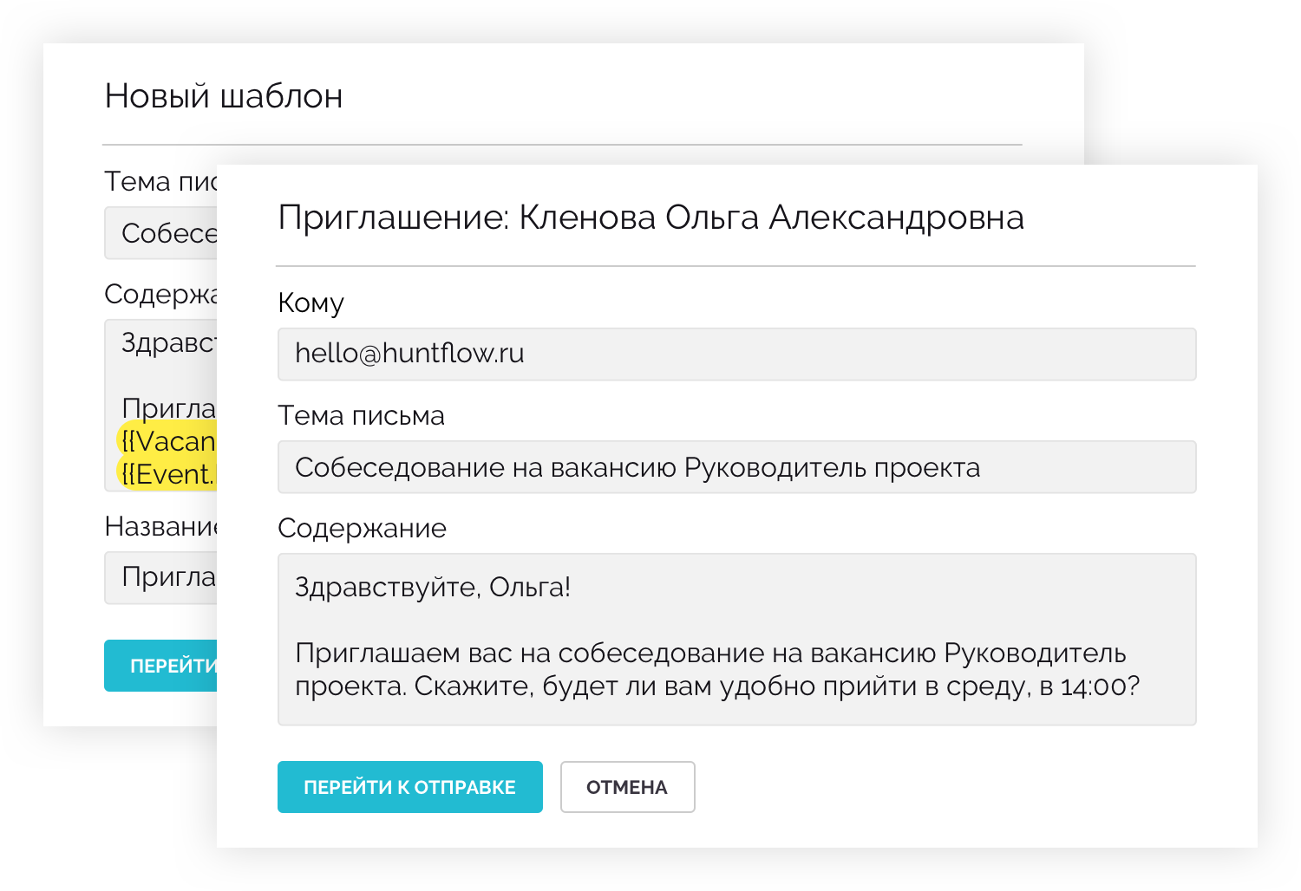Select the dialog title Приглашение: Кленова Ольга Александровна
The height and width of the screenshot is (891, 1301).
[650, 218]
